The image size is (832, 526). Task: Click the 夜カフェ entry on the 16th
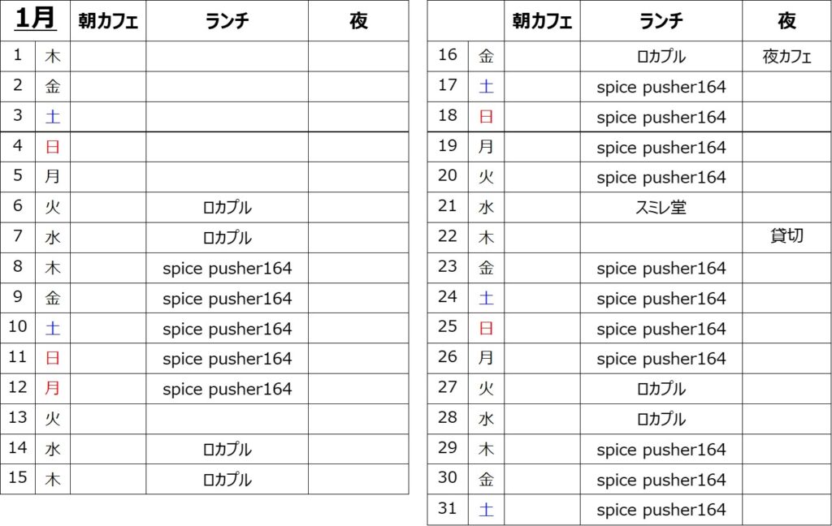tap(786, 57)
